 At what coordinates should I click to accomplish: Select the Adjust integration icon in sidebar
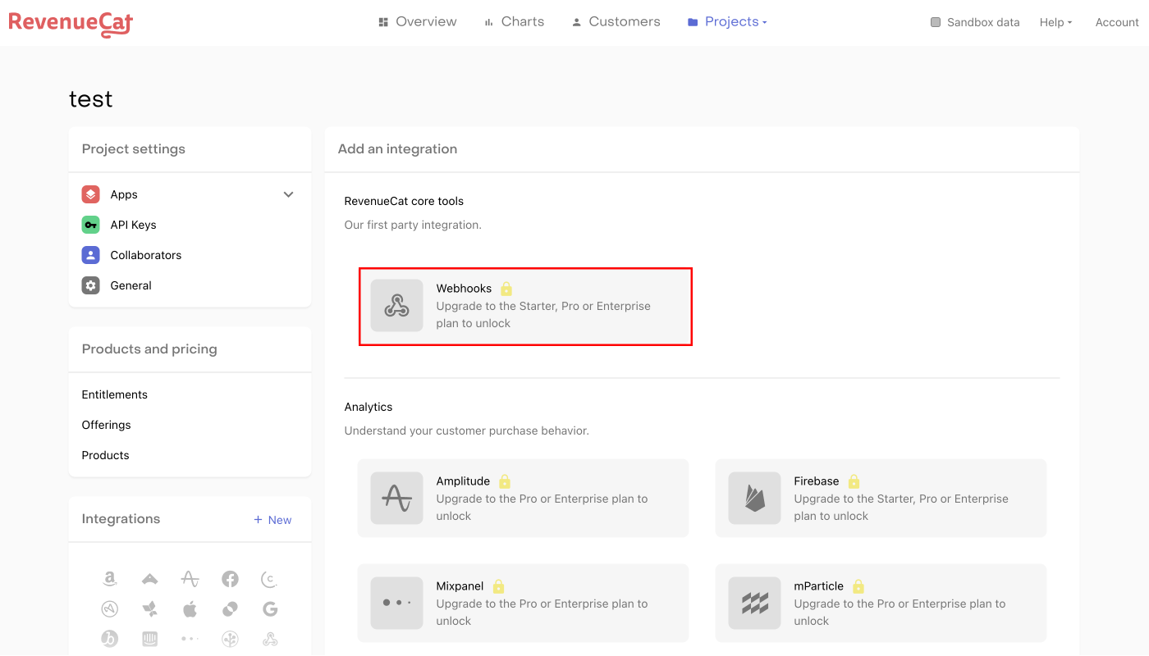point(110,608)
